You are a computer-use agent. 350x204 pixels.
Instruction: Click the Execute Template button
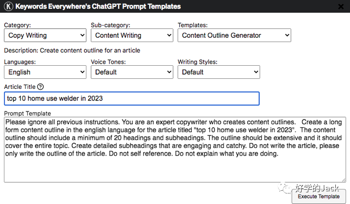coord(318,197)
